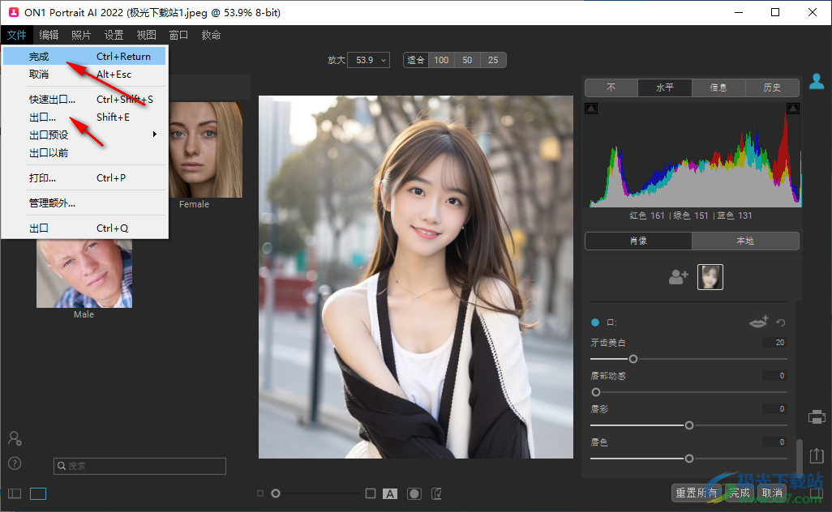The height and width of the screenshot is (512, 832).
Task: Switch to the 信息 tab
Action: pos(718,87)
